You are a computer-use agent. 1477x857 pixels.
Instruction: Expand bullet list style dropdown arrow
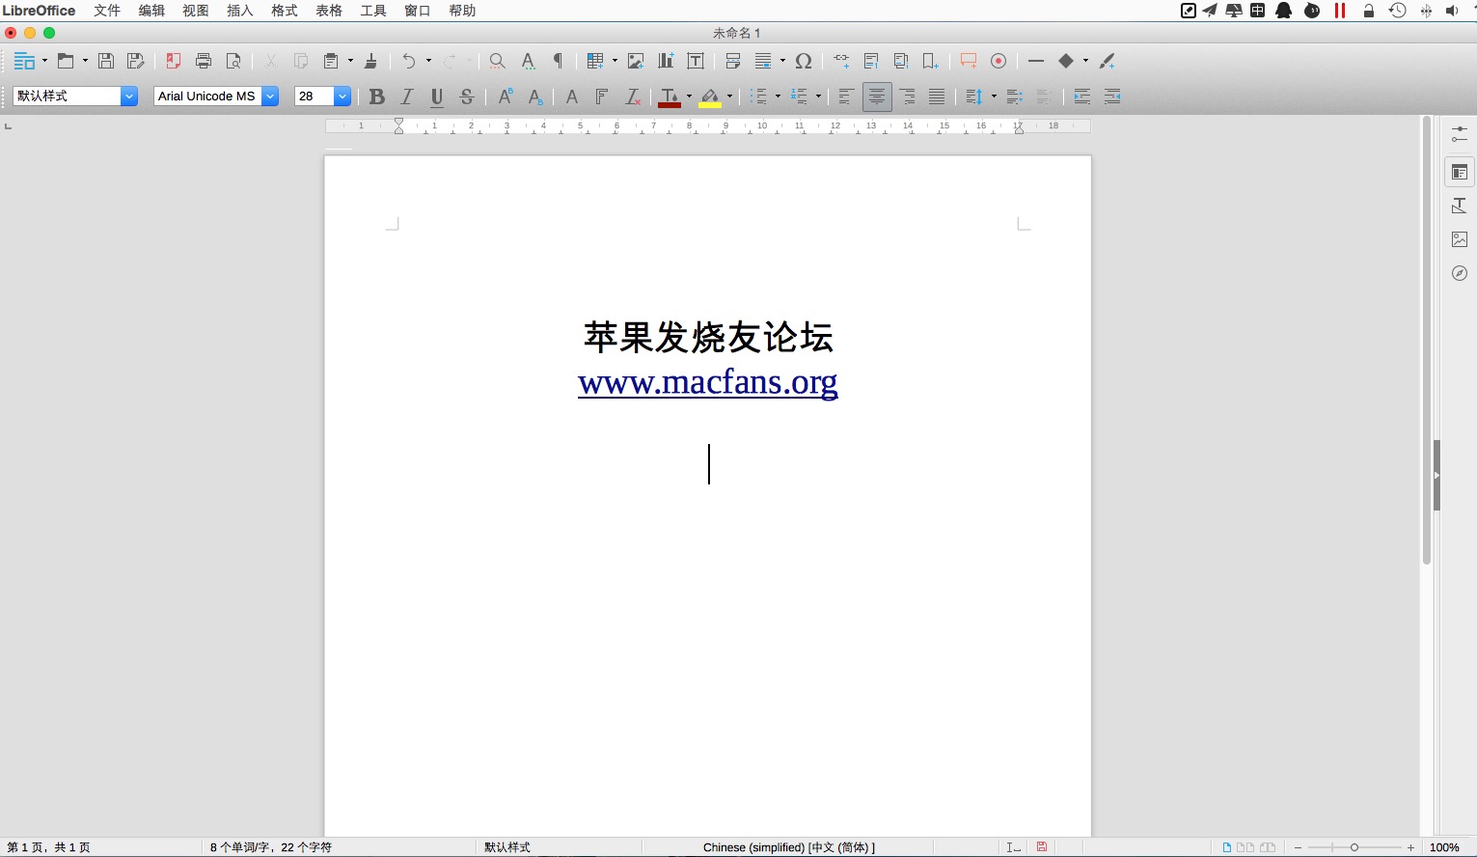[x=778, y=96]
